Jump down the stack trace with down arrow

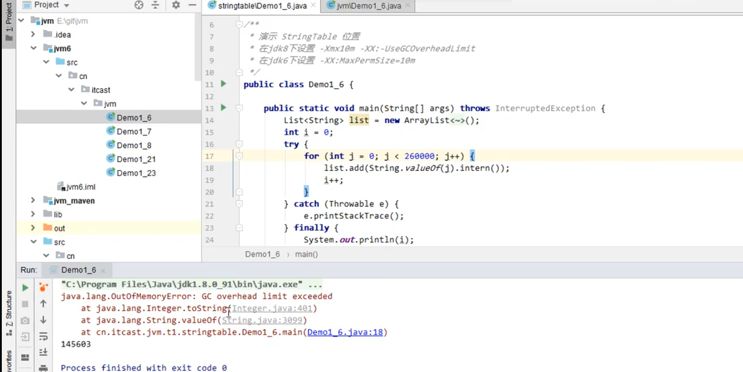pyautogui.click(x=43, y=320)
